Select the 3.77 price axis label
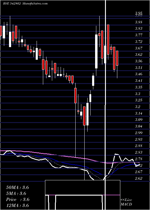Image resolution: width=150 pixels, height=210 pixels. click(139, 35)
